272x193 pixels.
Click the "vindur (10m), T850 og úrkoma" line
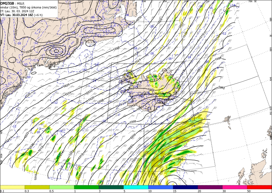[29, 7]
